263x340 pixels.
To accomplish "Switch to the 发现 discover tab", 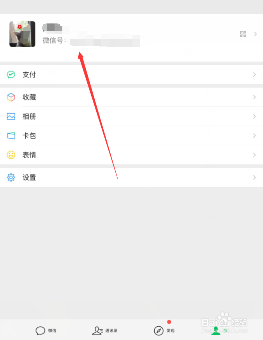I will 164,331.
